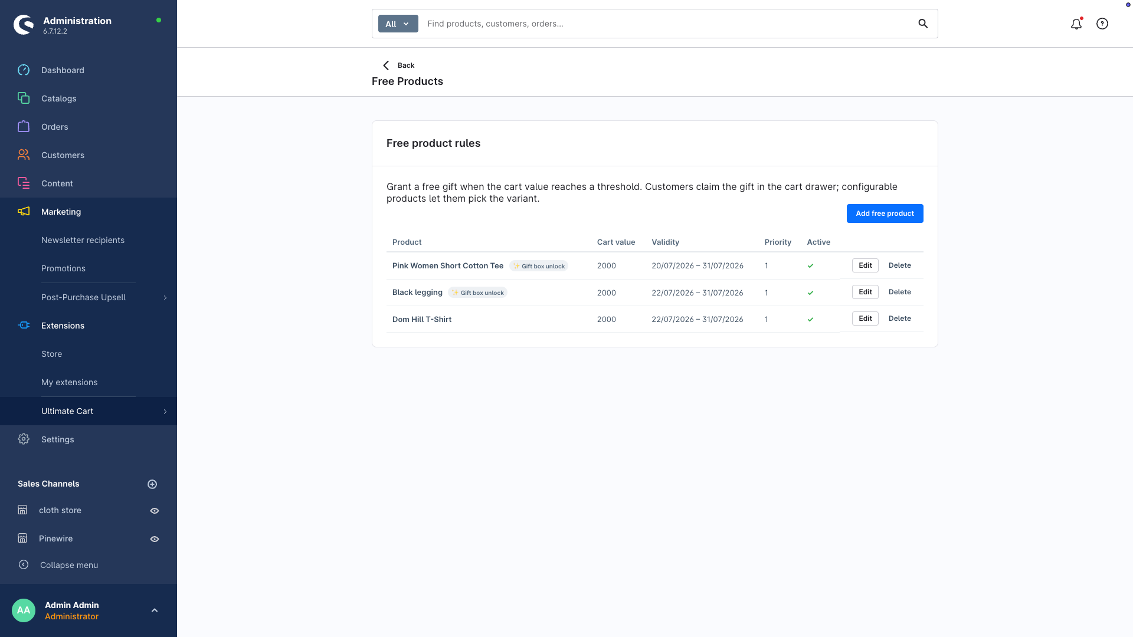1133x637 pixels.
Task: Go back using the Back arrow
Action: coord(386,65)
